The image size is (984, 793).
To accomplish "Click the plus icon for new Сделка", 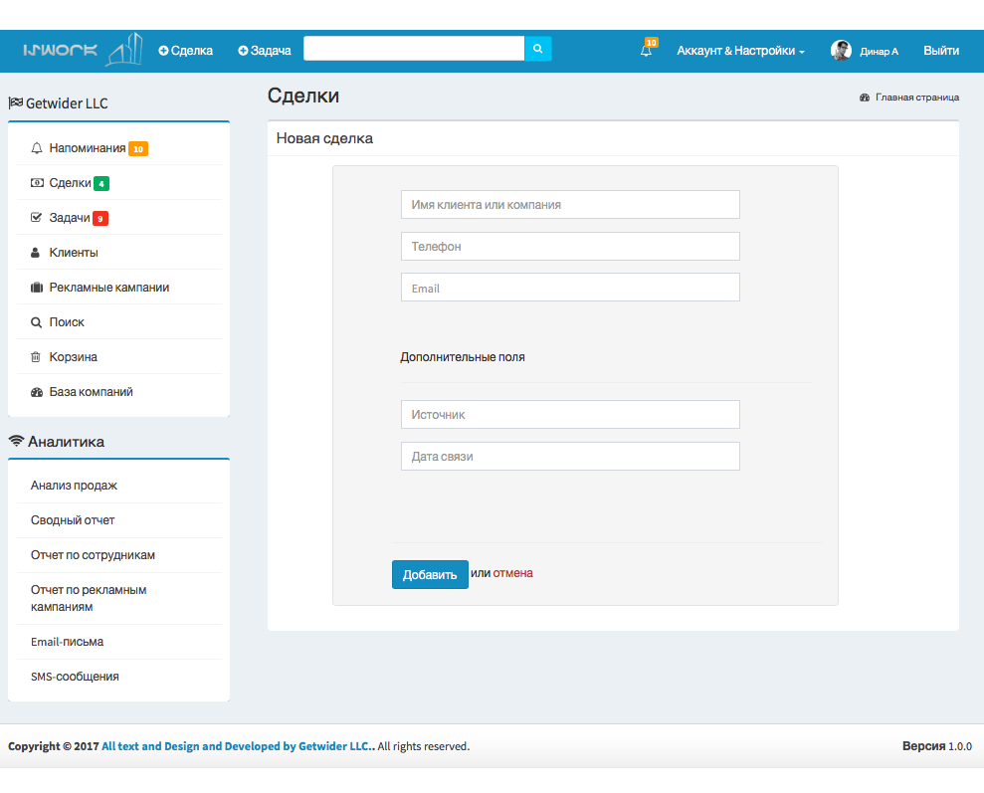I will point(163,51).
